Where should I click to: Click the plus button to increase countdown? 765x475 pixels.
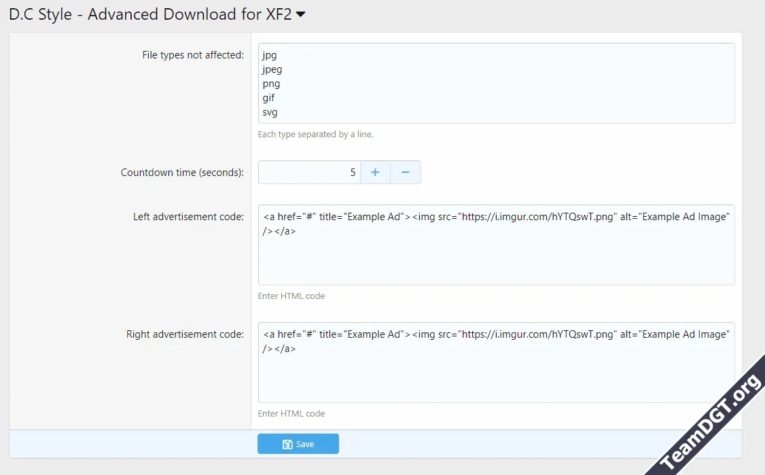pos(375,173)
